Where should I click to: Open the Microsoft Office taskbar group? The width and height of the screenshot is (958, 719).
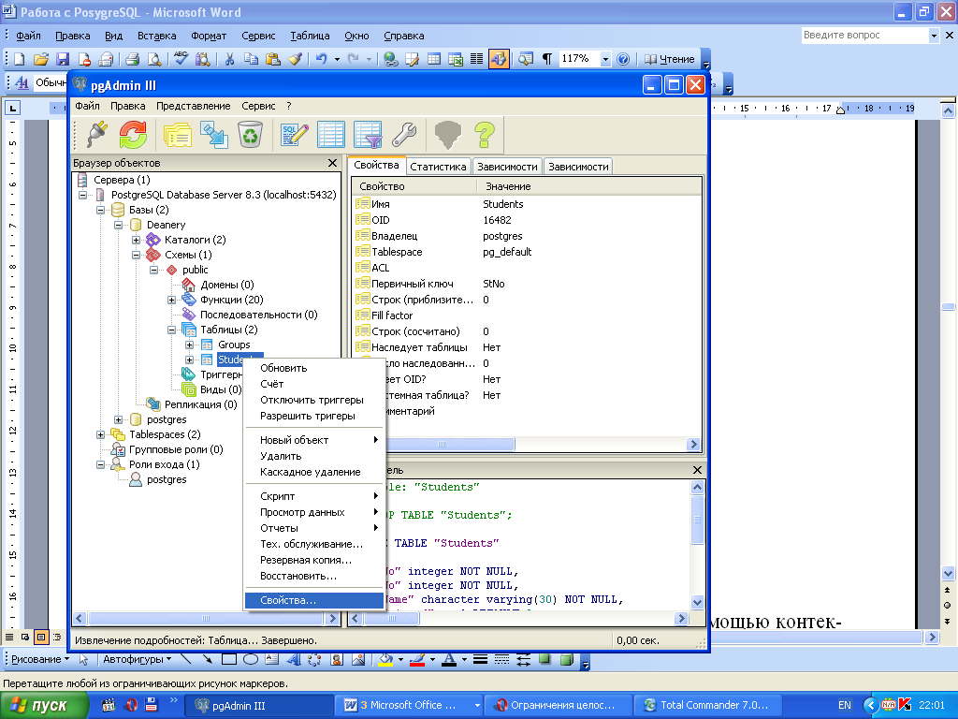click(408, 705)
